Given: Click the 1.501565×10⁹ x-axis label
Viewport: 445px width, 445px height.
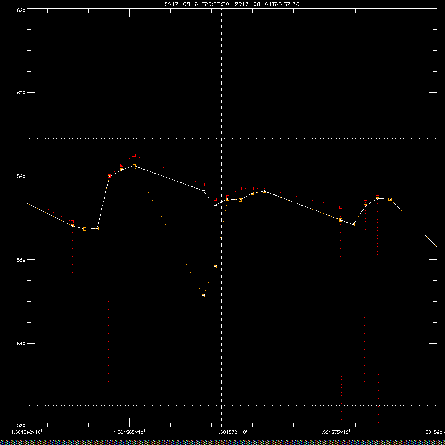Looking at the screenshot, I should (x=129, y=432).
